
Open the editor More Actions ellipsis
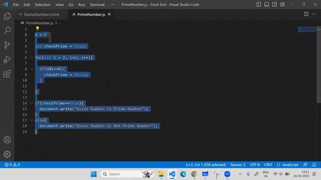click(314, 14)
